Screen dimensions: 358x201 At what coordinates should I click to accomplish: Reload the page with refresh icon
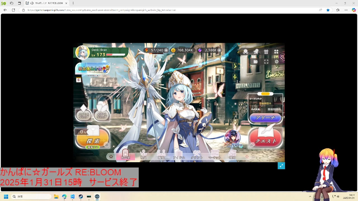13,10
